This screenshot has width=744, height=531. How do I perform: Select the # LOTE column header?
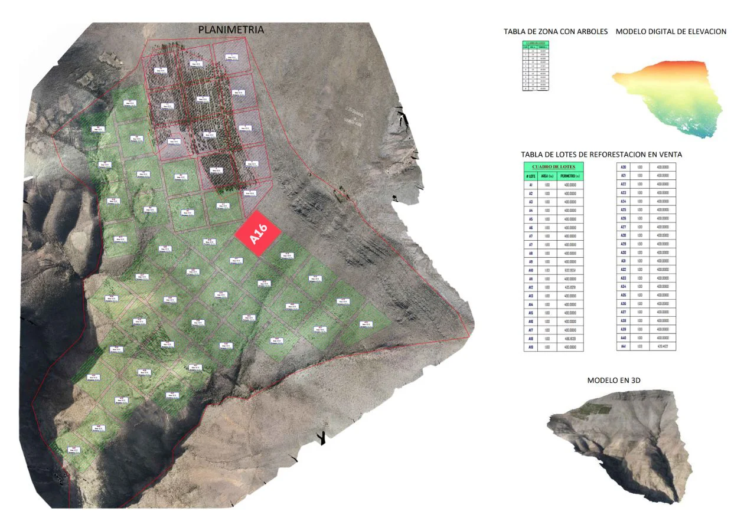click(530, 176)
